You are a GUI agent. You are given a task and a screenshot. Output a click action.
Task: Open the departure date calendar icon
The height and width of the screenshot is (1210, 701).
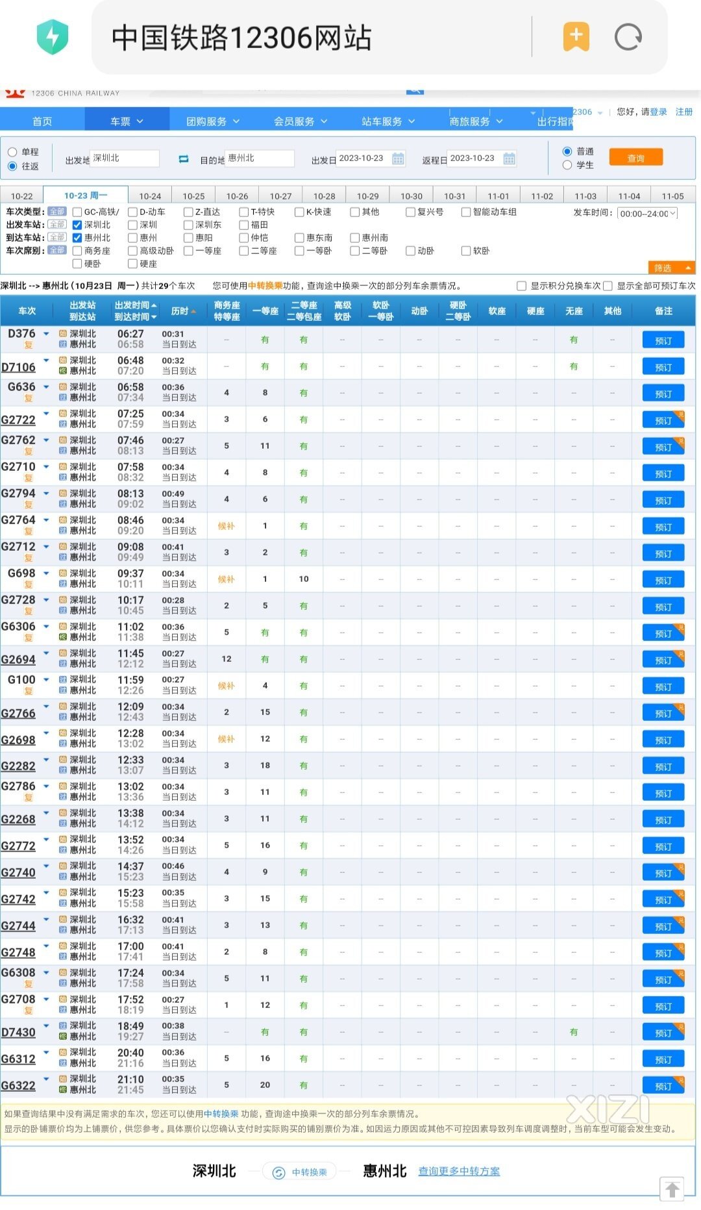point(398,158)
